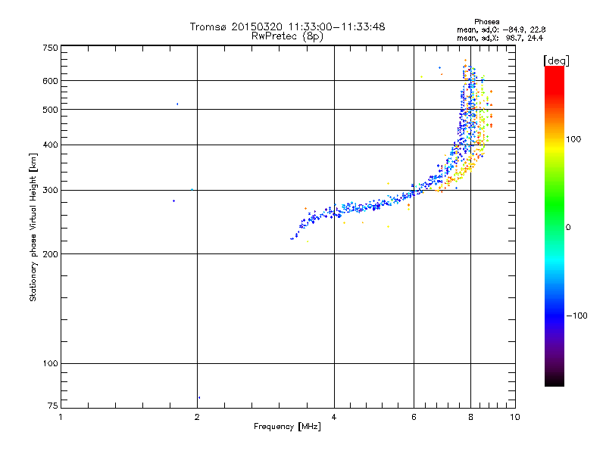Click the x-axis tick label '10'
The width and height of the screenshot is (606, 454).
click(515, 417)
